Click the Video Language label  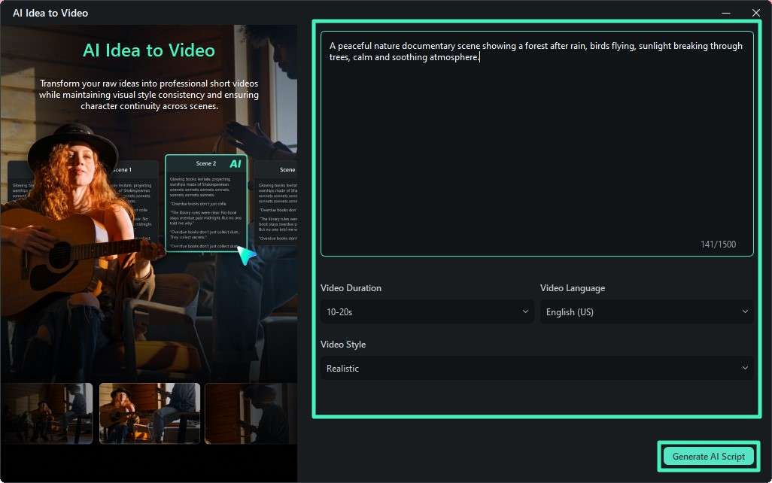click(x=573, y=288)
